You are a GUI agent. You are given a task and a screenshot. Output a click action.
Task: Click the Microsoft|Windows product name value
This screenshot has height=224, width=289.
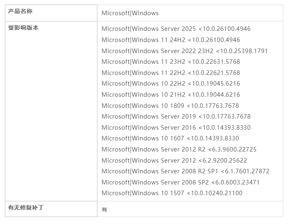pyautogui.click(x=130, y=13)
